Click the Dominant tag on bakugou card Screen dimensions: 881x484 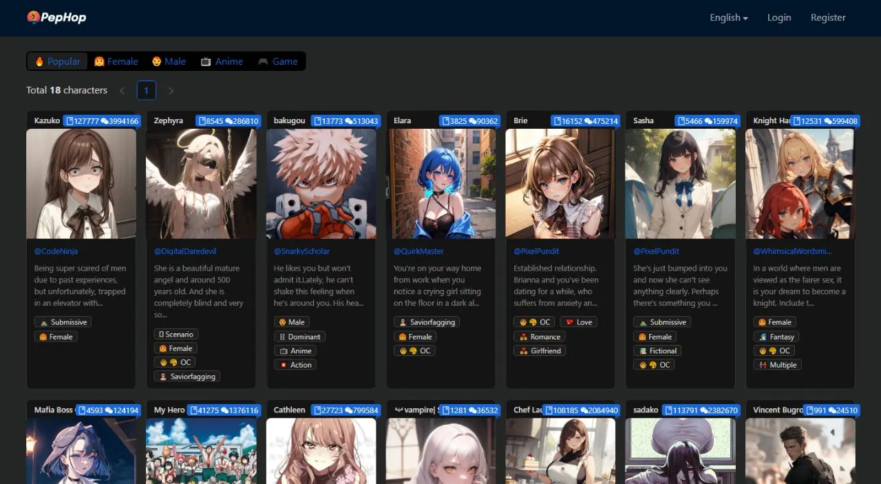coord(299,337)
